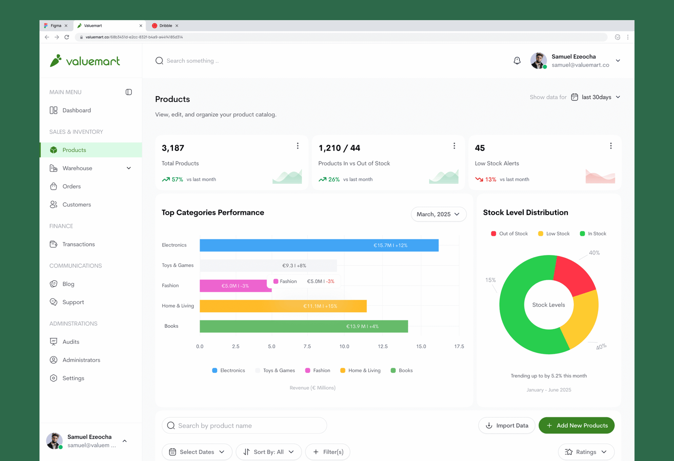Click the browser reload icon
Screen dimensions: 674x461
coord(67,37)
